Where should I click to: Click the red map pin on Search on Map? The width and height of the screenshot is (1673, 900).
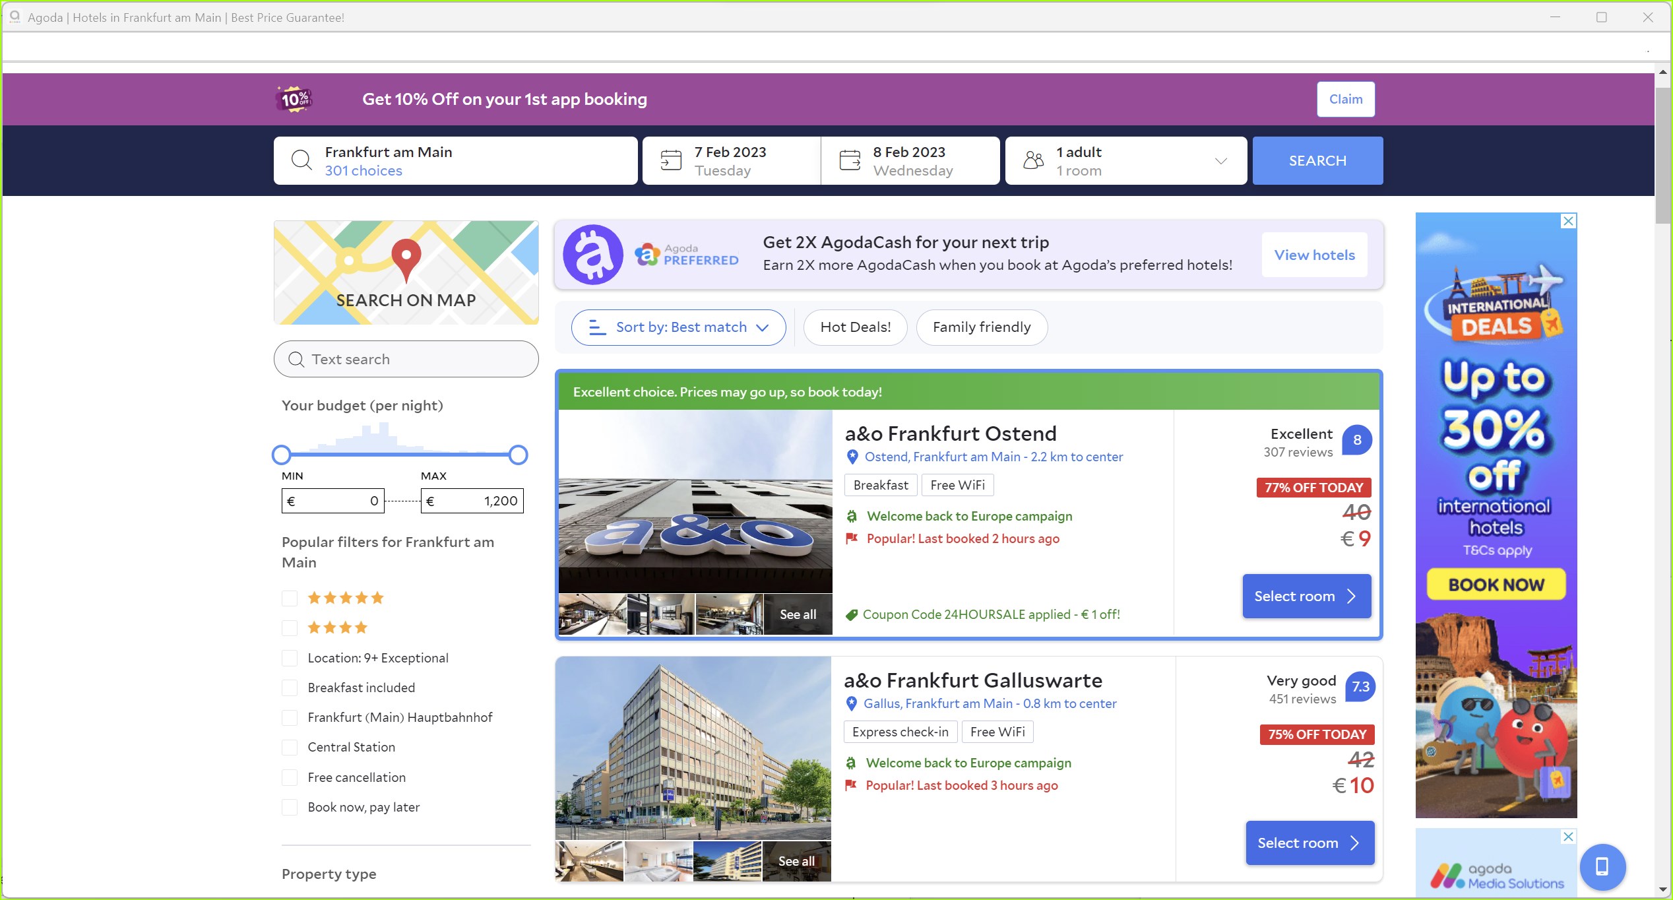406,258
